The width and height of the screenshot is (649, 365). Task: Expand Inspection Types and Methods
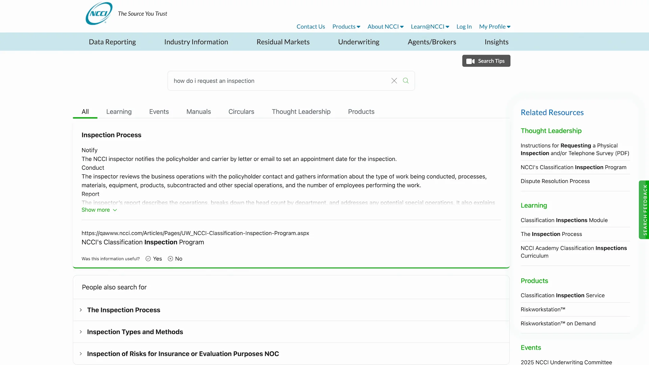click(135, 332)
